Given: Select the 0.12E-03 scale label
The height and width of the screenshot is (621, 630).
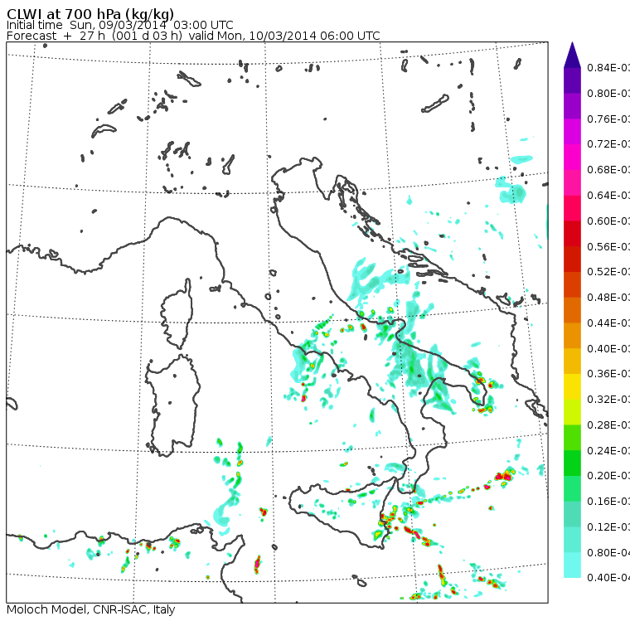Looking at the screenshot, I should pyautogui.click(x=608, y=527).
